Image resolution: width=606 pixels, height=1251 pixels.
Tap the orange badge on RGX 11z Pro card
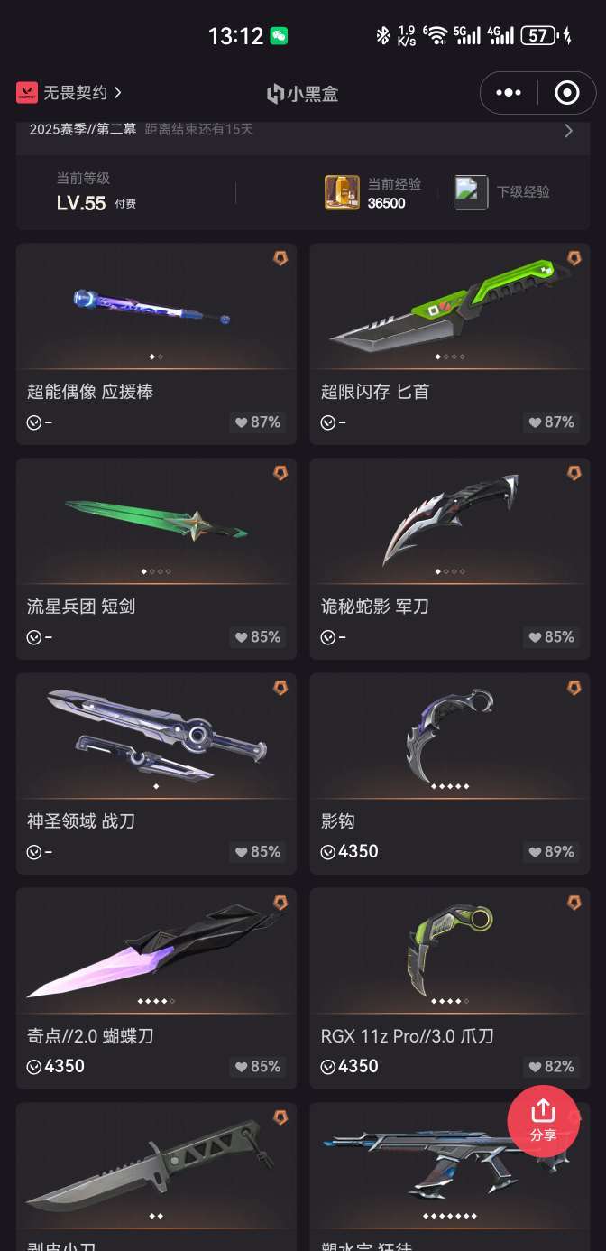pyautogui.click(x=574, y=903)
